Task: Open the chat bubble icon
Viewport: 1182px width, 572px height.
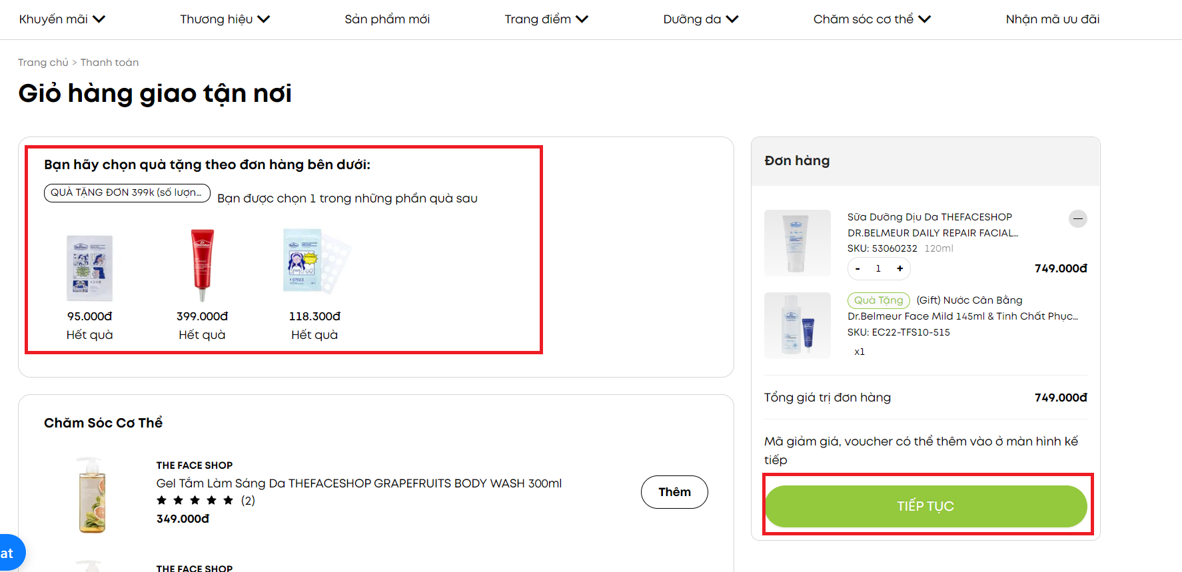Action: tap(9, 553)
